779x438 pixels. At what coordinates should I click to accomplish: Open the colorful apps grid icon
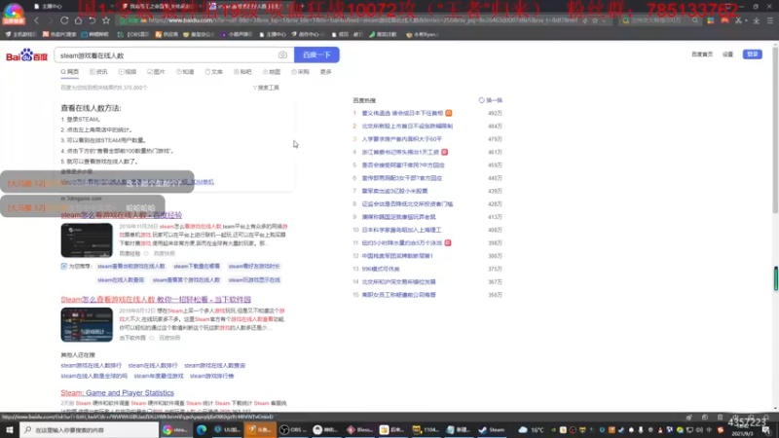pos(711,20)
